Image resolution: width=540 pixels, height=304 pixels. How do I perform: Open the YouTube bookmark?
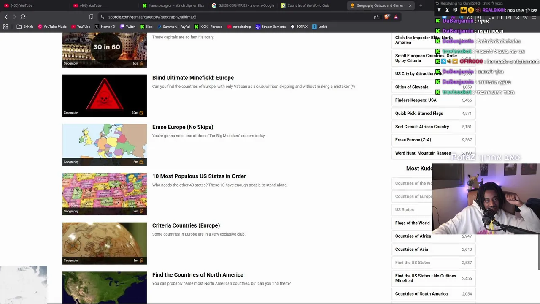click(x=81, y=27)
